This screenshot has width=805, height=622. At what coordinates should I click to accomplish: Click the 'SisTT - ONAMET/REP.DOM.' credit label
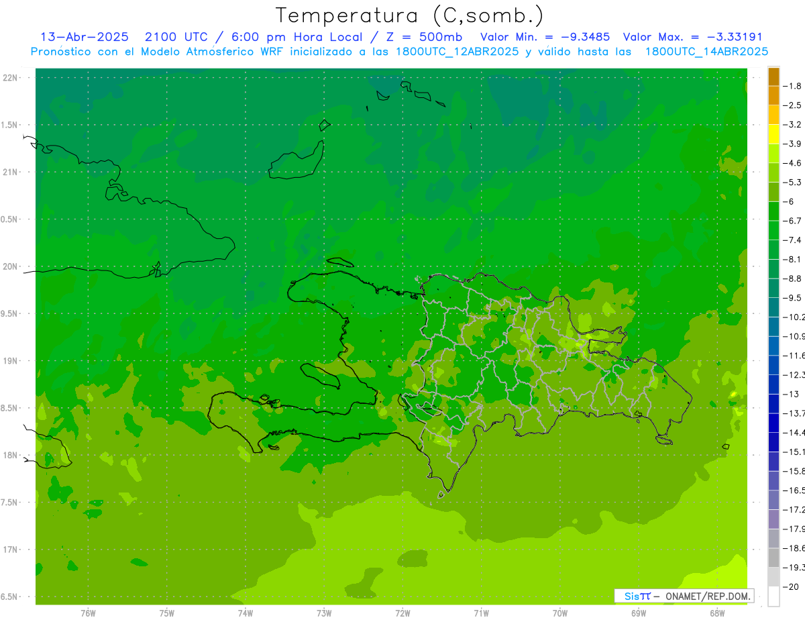(x=684, y=596)
